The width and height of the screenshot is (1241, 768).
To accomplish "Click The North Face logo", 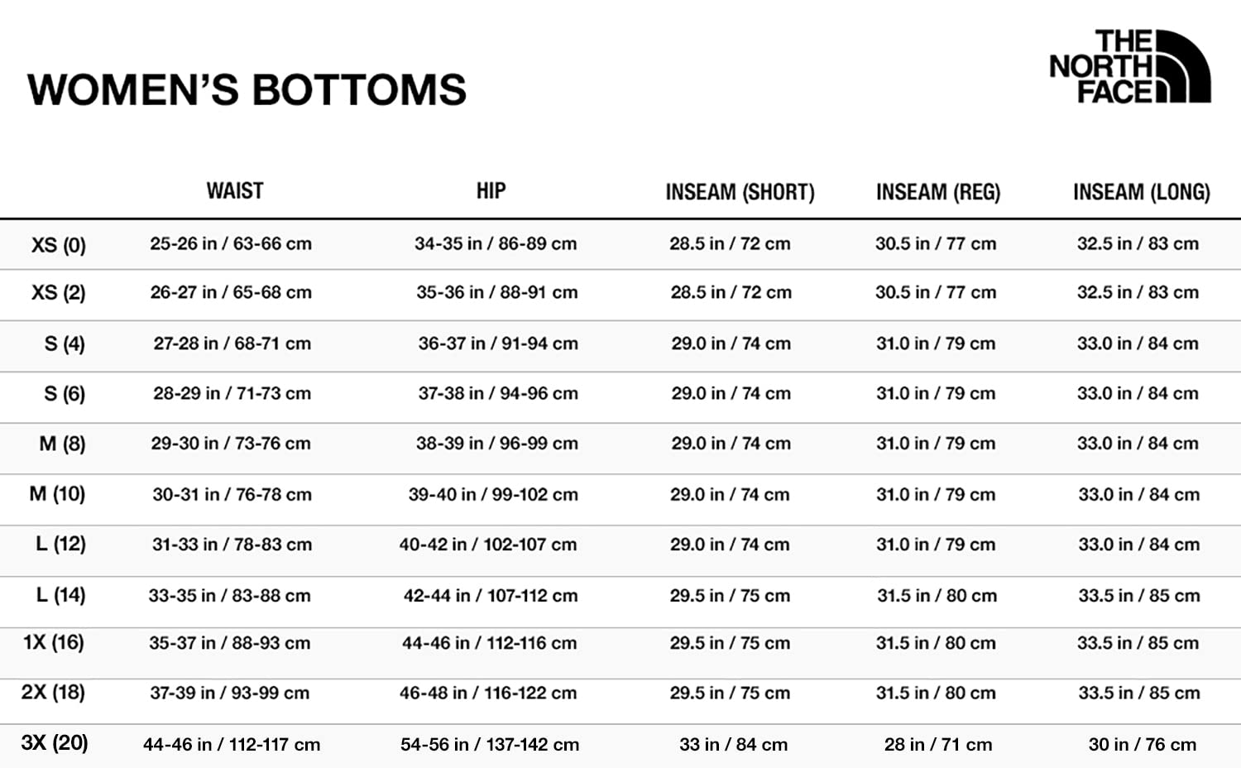I will pos(1128,66).
